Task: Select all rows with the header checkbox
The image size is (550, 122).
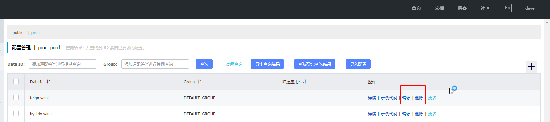Action: (x=16, y=81)
